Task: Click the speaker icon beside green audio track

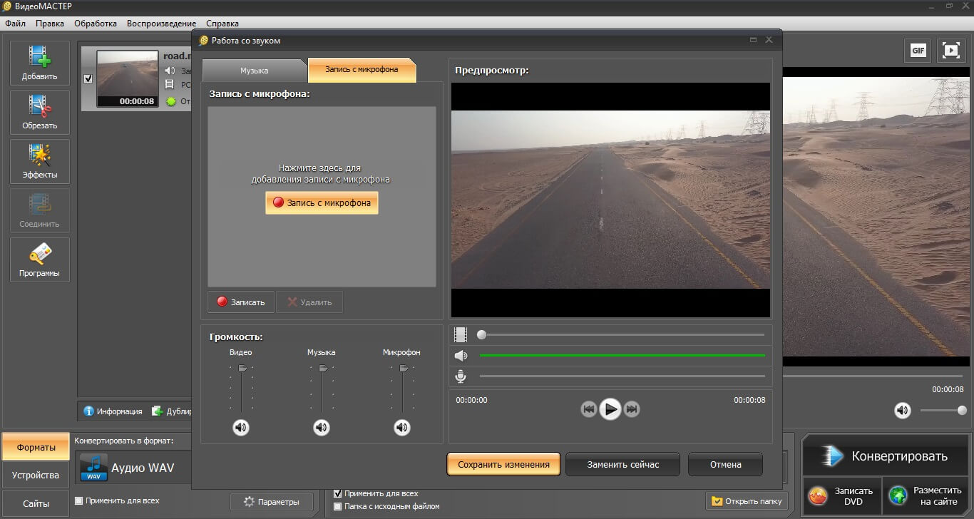Action: pos(461,356)
